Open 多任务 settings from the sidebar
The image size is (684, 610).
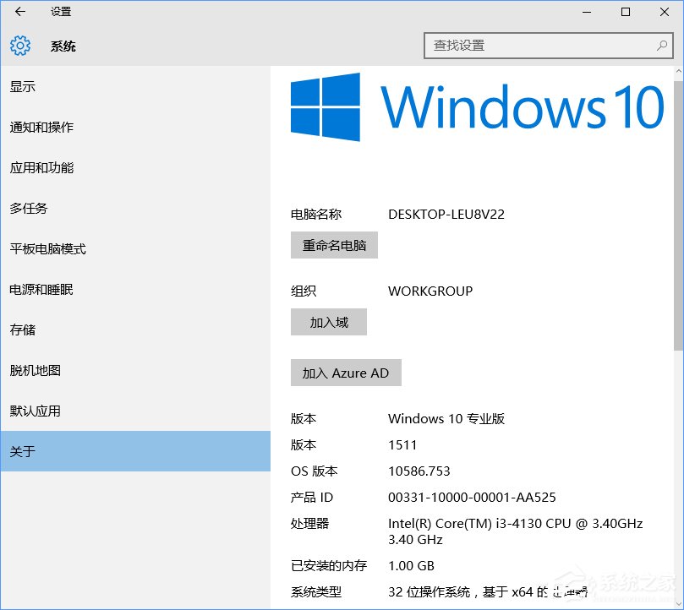coord(29,208)
